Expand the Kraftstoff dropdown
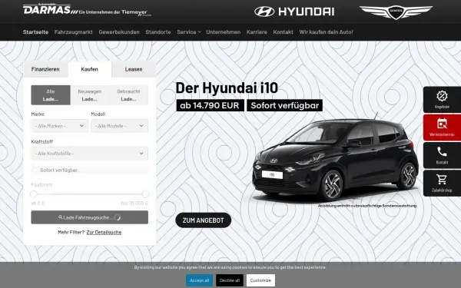The width and height of the screenshot is (461, 288). click(x=89, y=154)
